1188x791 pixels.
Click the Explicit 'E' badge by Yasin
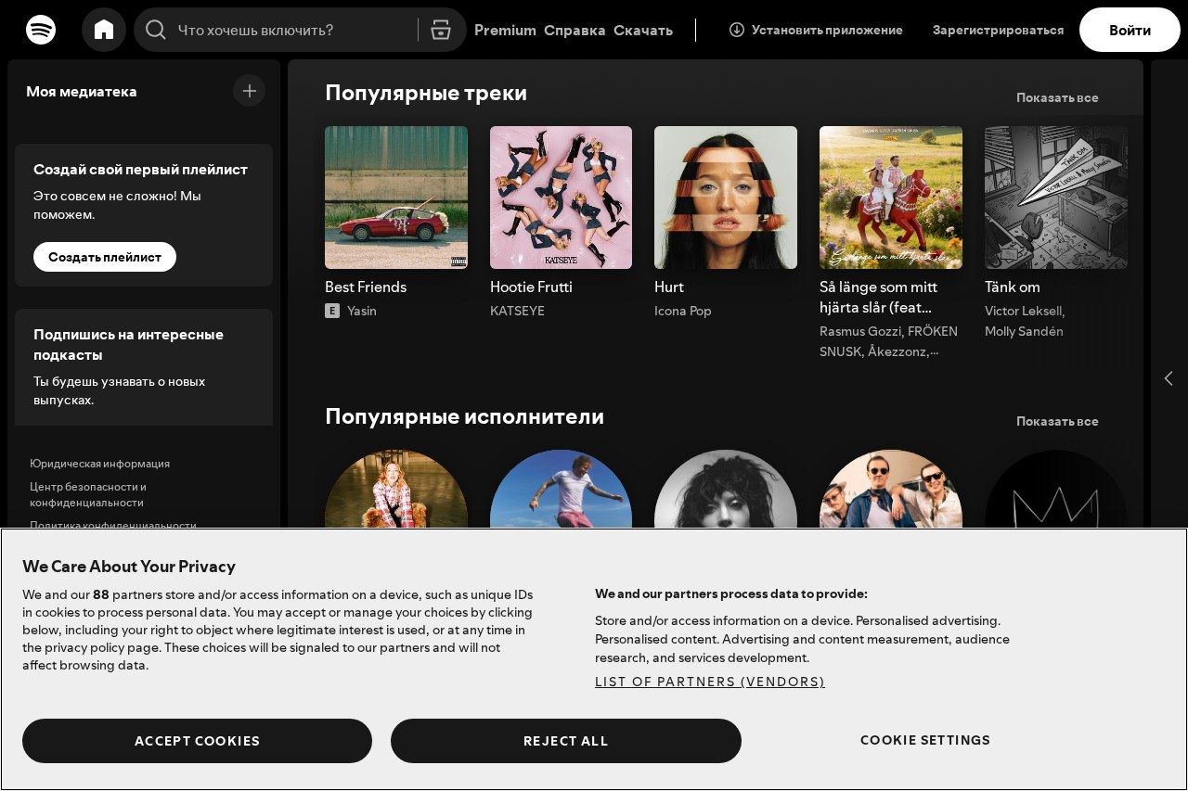(332, 311)
